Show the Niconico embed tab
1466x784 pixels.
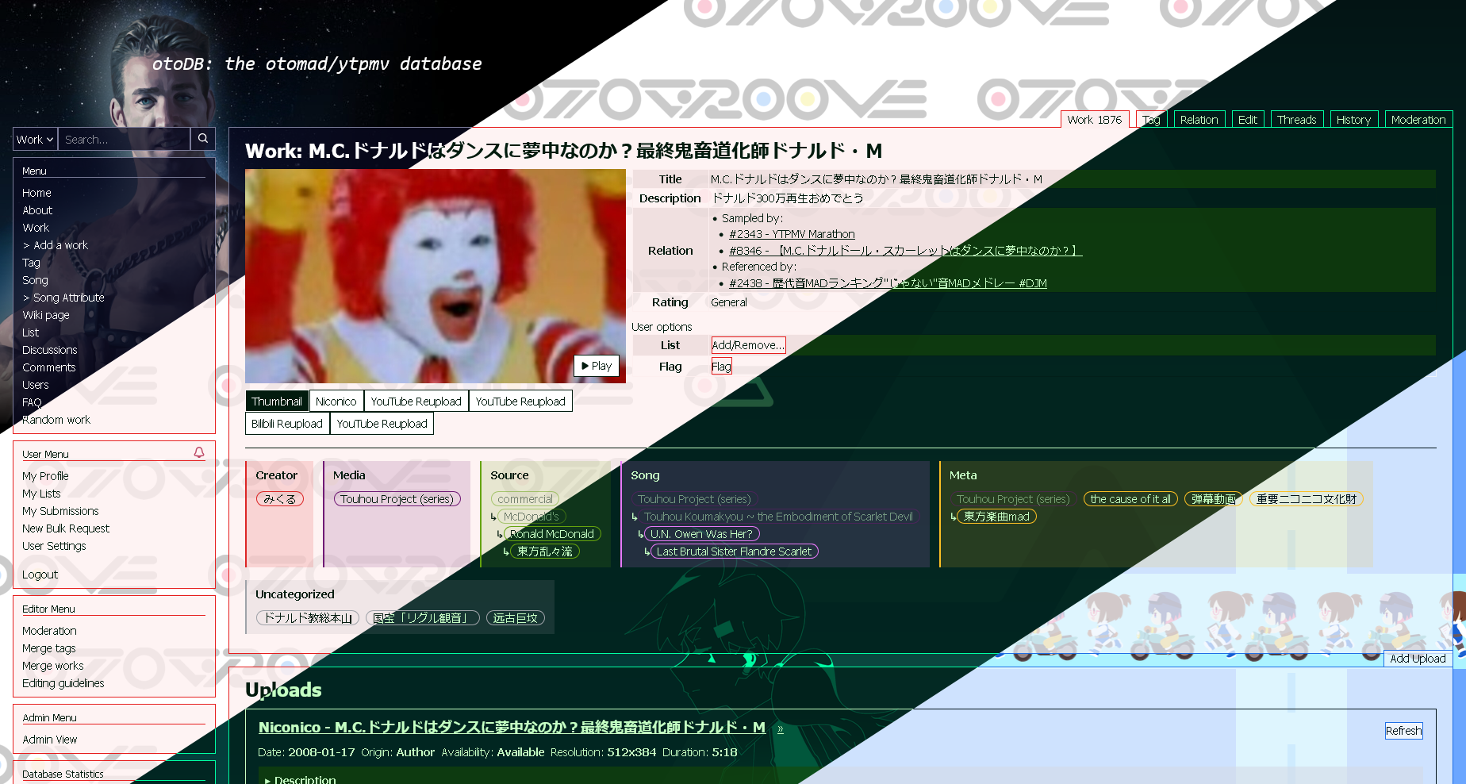(336, 402)
